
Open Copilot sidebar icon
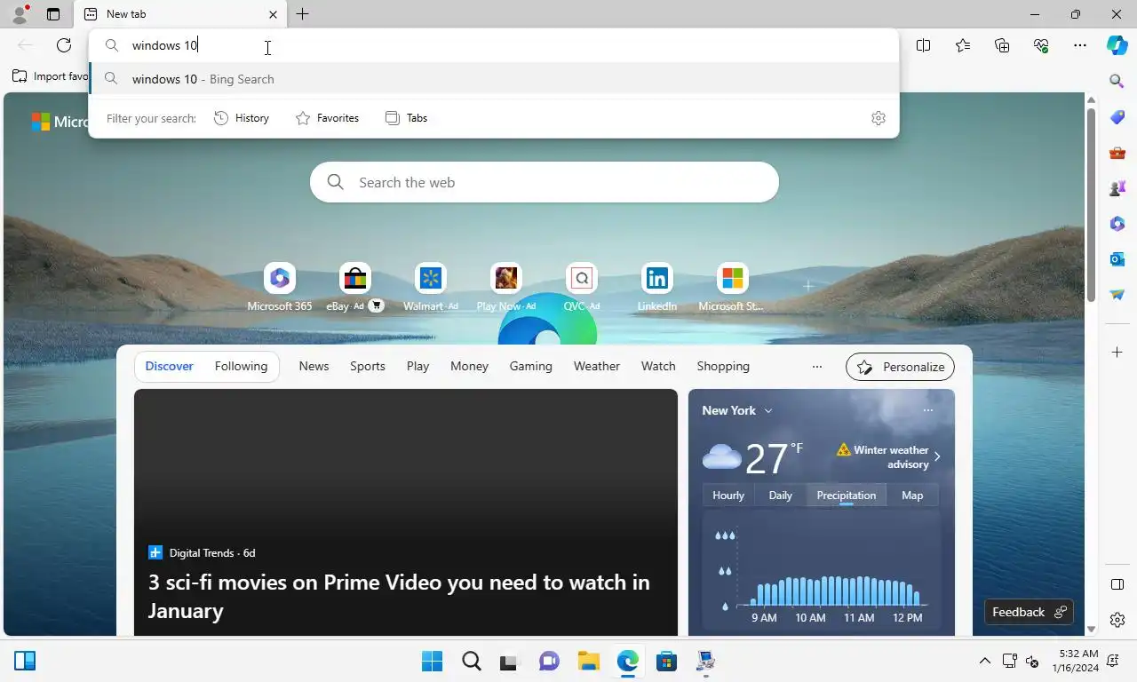pos(1117,45)
